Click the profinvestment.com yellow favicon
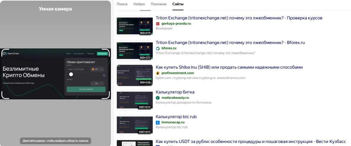Viewport: 351px width, 146px height. pos(158,73)
